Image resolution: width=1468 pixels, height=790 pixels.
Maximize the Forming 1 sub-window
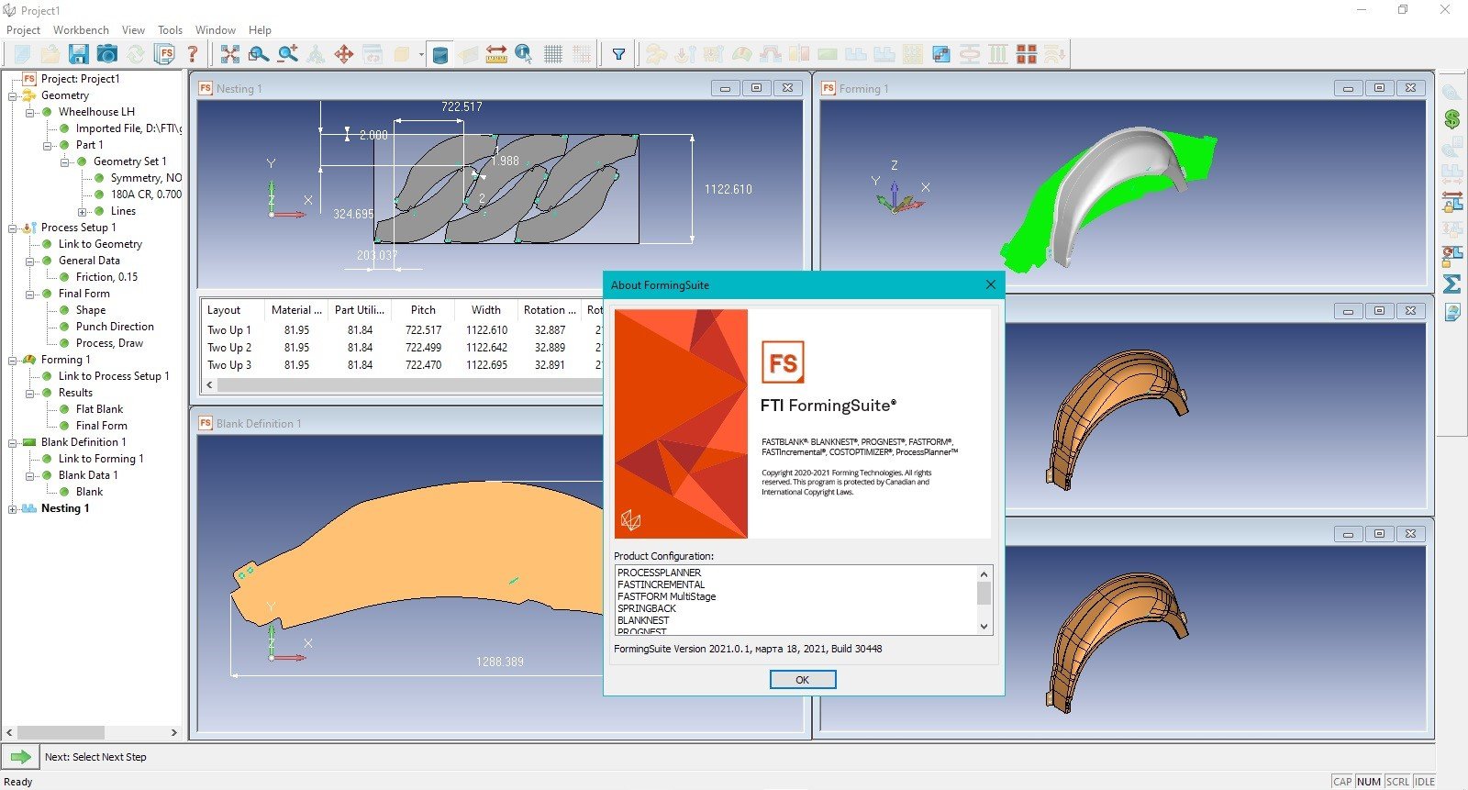(1379, 88)
